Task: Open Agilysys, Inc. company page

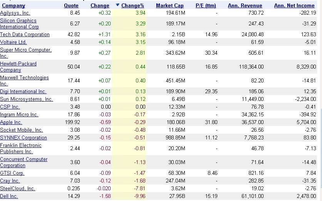Action: (x=15, y=13)
